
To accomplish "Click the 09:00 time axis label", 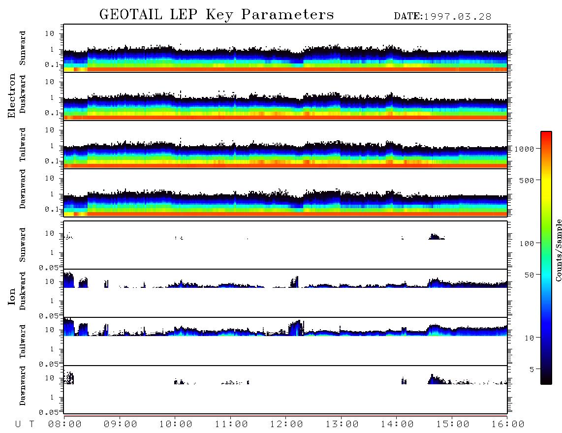I will click(121, 424).
